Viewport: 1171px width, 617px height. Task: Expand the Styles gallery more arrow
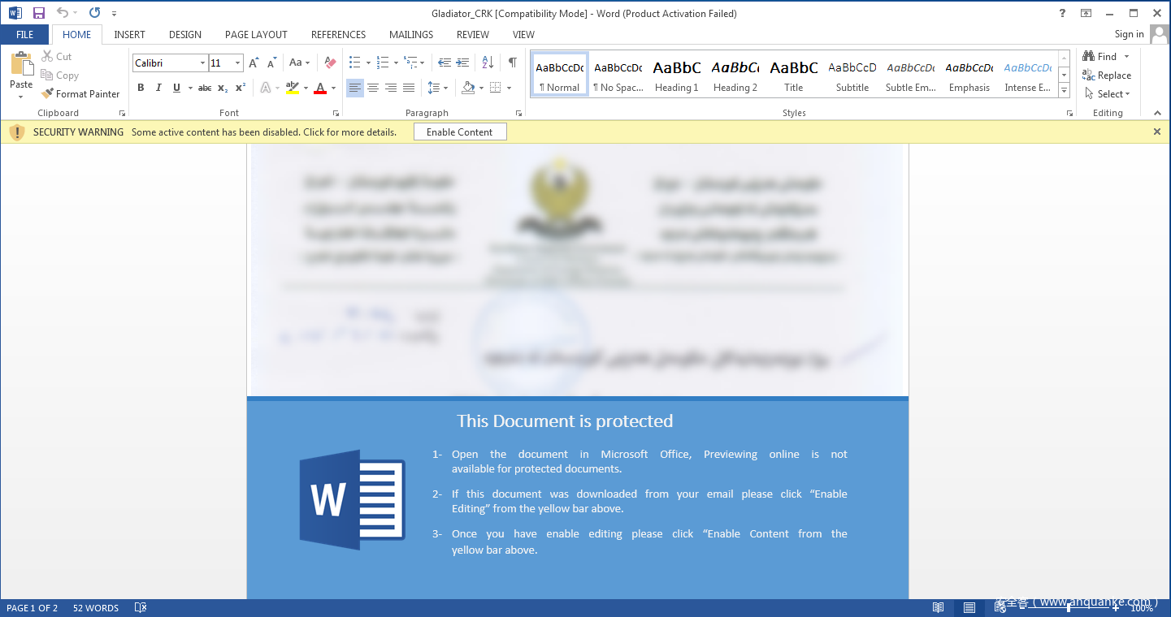click(1065, 91)
